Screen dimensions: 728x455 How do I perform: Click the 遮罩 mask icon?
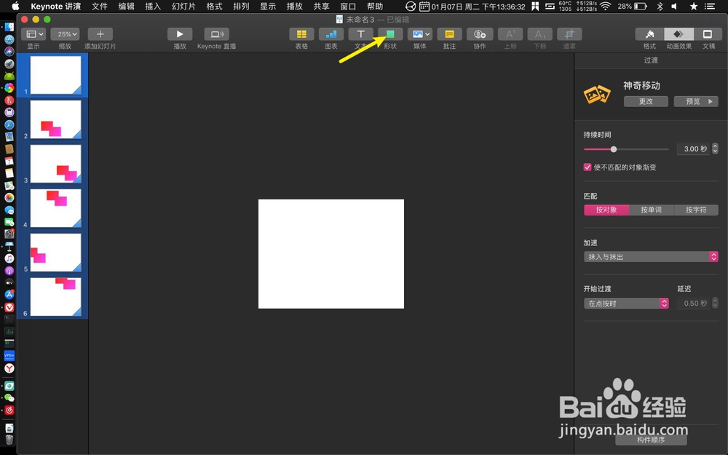[x=569, y=34]
